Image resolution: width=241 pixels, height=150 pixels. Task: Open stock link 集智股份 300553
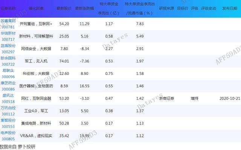(x=8, y=123)
